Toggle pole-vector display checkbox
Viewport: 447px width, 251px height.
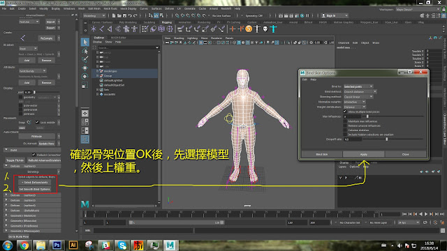pyautogui.click(x=20, y=105)
